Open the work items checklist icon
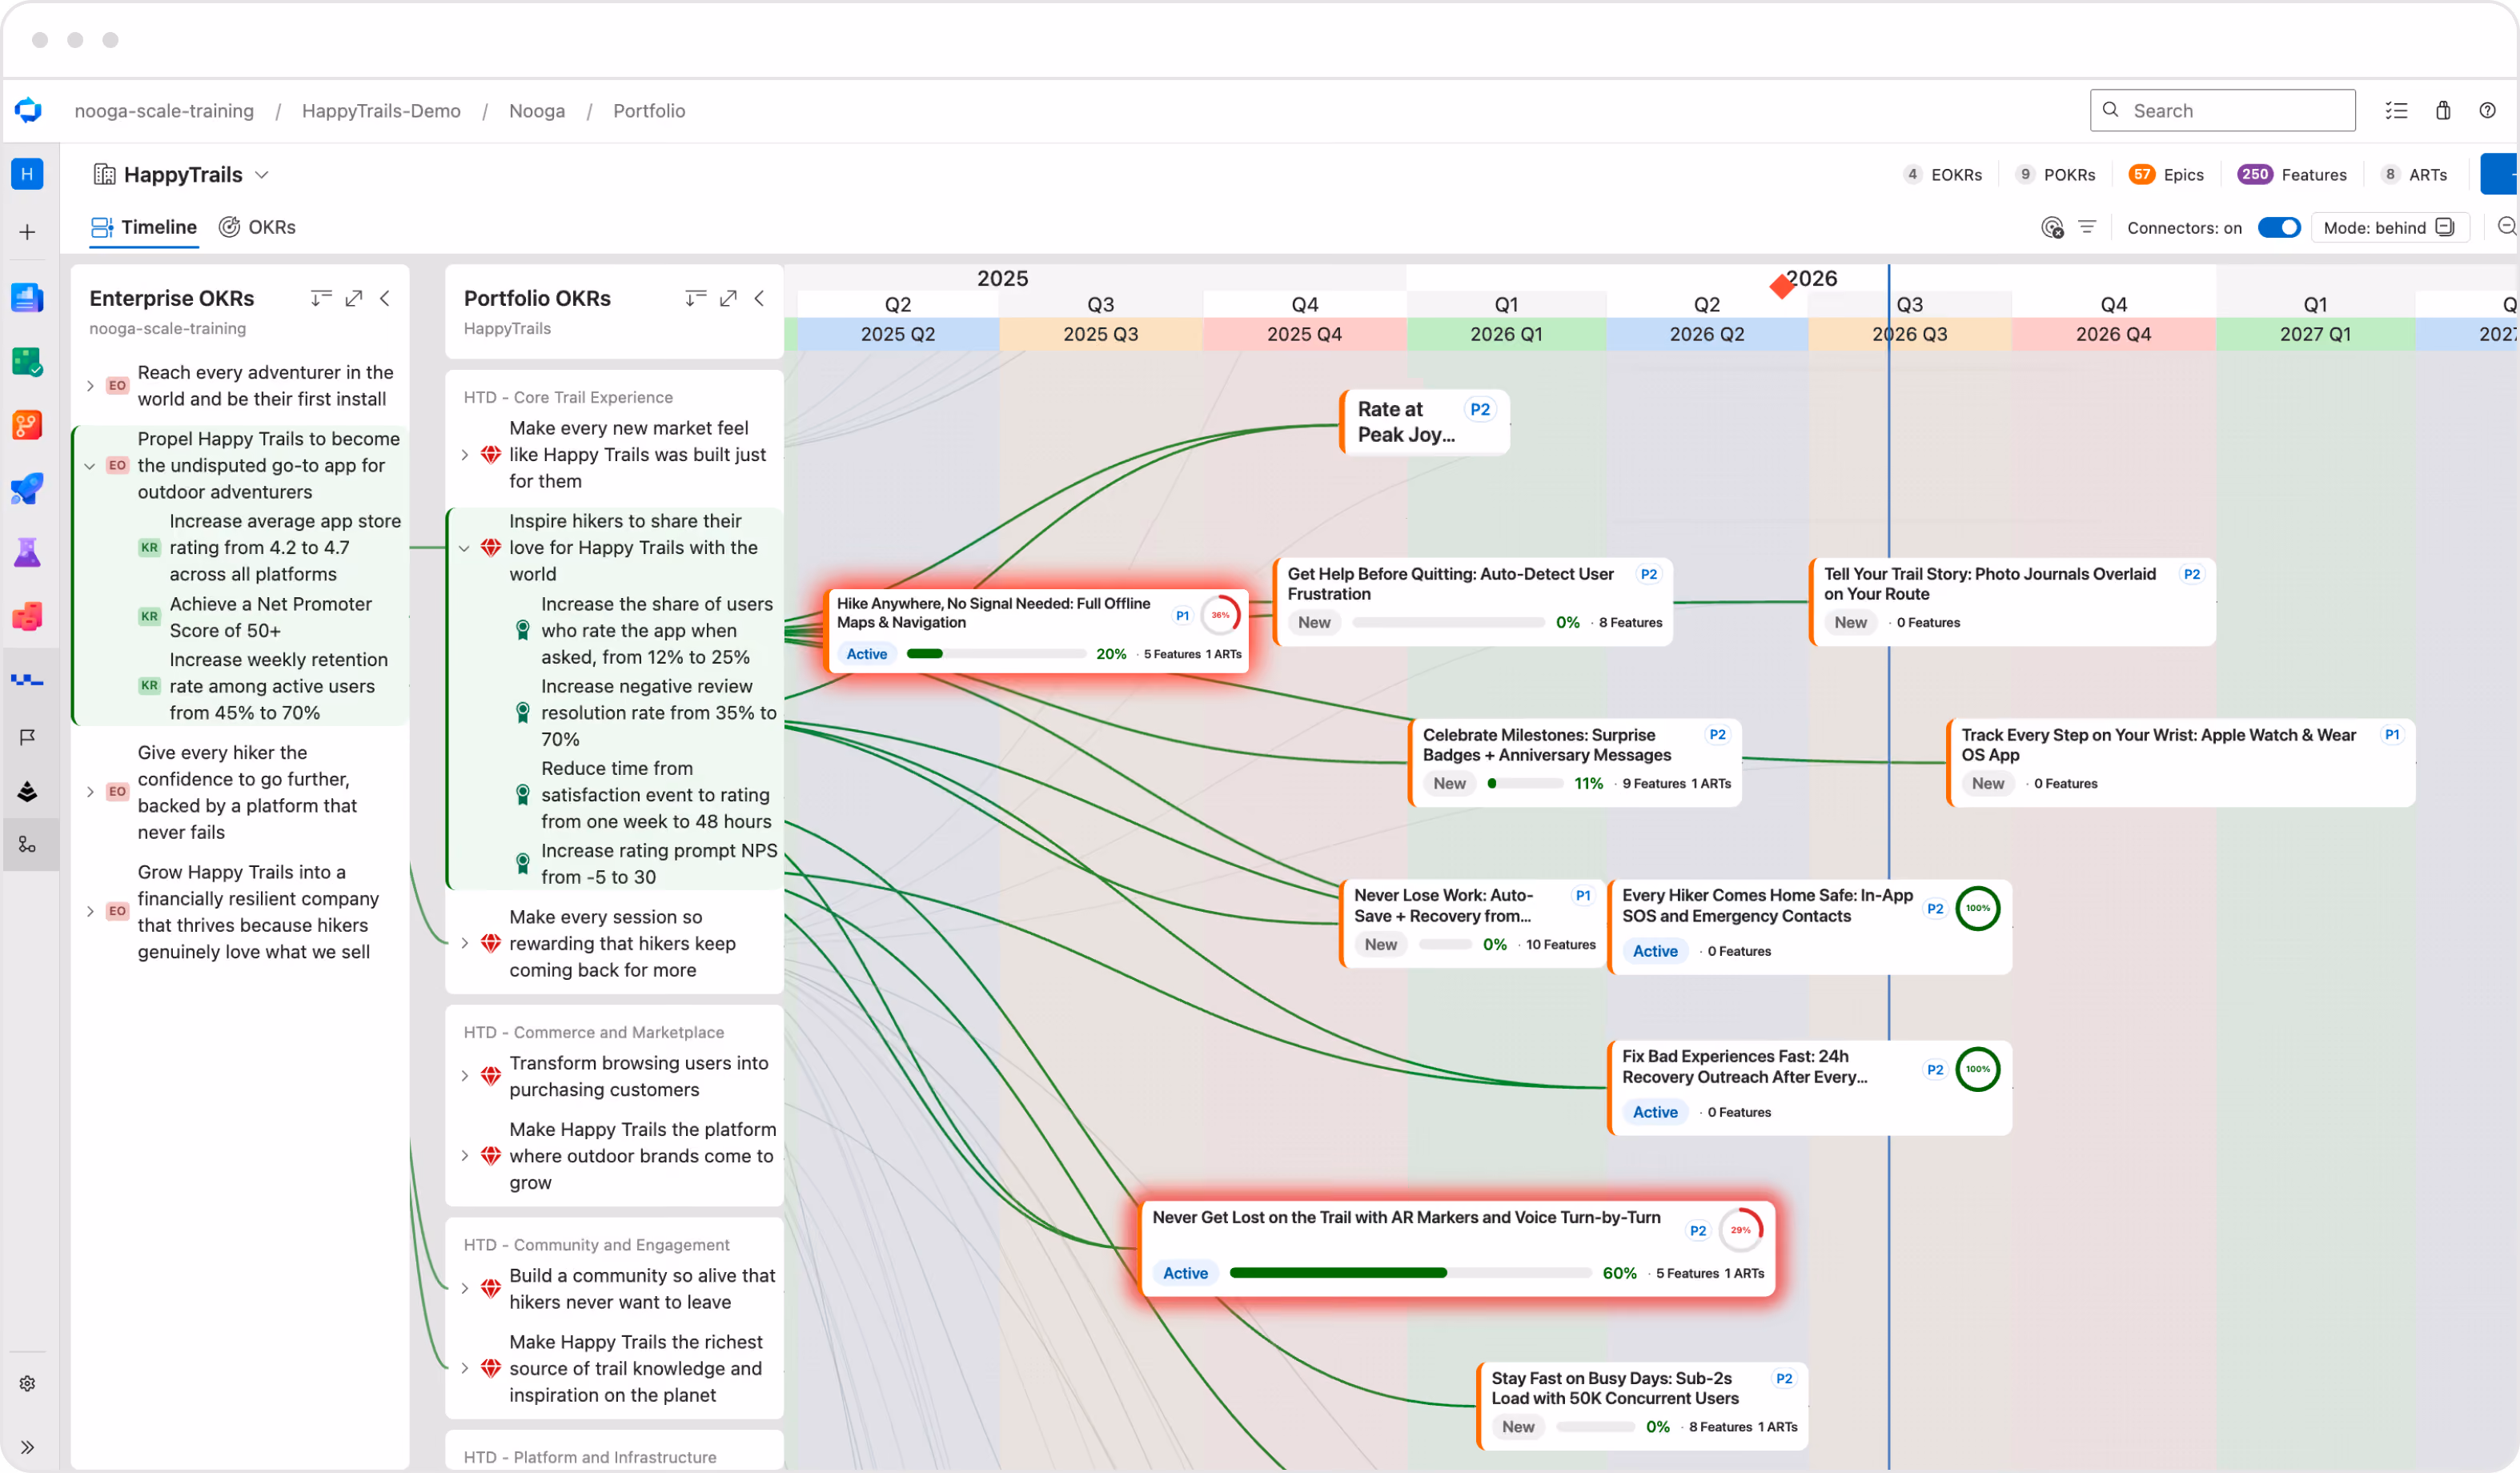 point(2396,110)
